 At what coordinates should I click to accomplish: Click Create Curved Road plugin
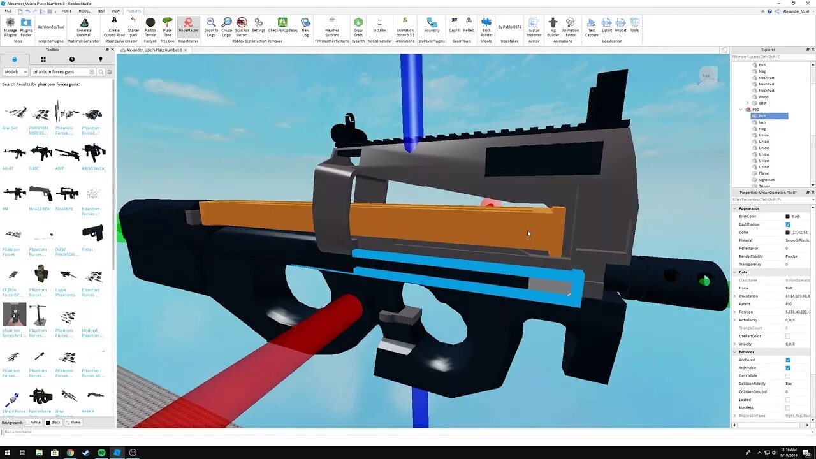(x=114, y=27)
